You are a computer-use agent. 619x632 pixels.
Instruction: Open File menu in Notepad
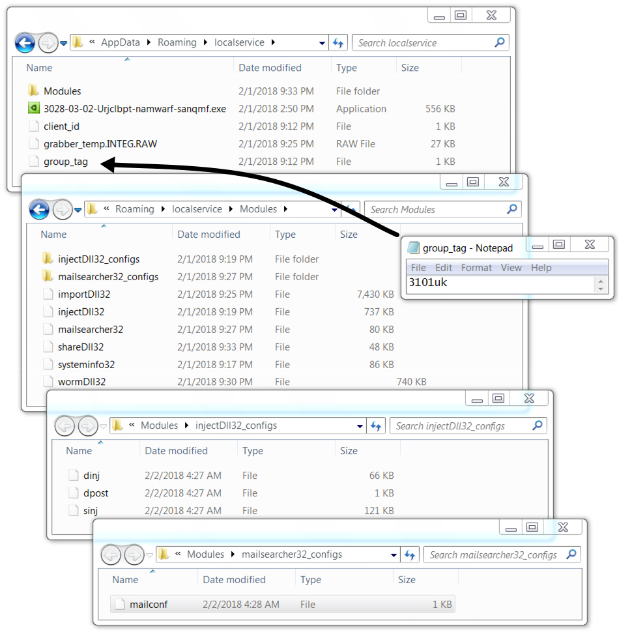[x=418, y=268]
